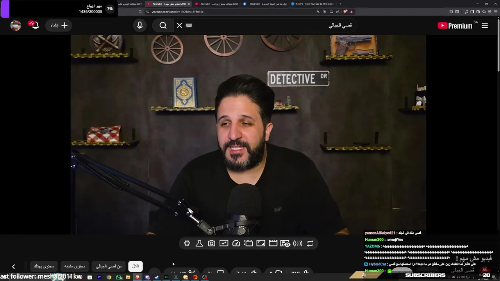Click the clapperboard icon in player toolbar

point(273,244)
